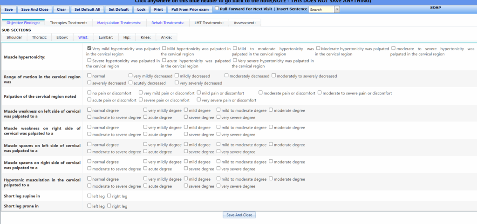Click the Save button in the toolbar

point(9,9)
